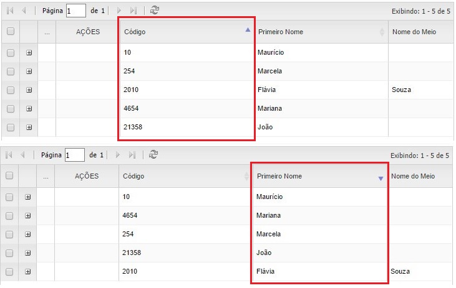Tick the select-all header checkbox in upper grid

[11, 32]
